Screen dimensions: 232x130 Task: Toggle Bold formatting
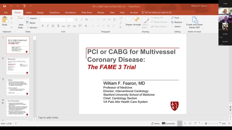tap(43, 26)
